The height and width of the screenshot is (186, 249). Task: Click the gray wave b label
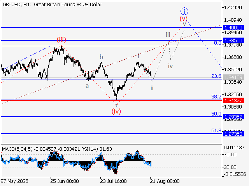[x=101, y=57]
